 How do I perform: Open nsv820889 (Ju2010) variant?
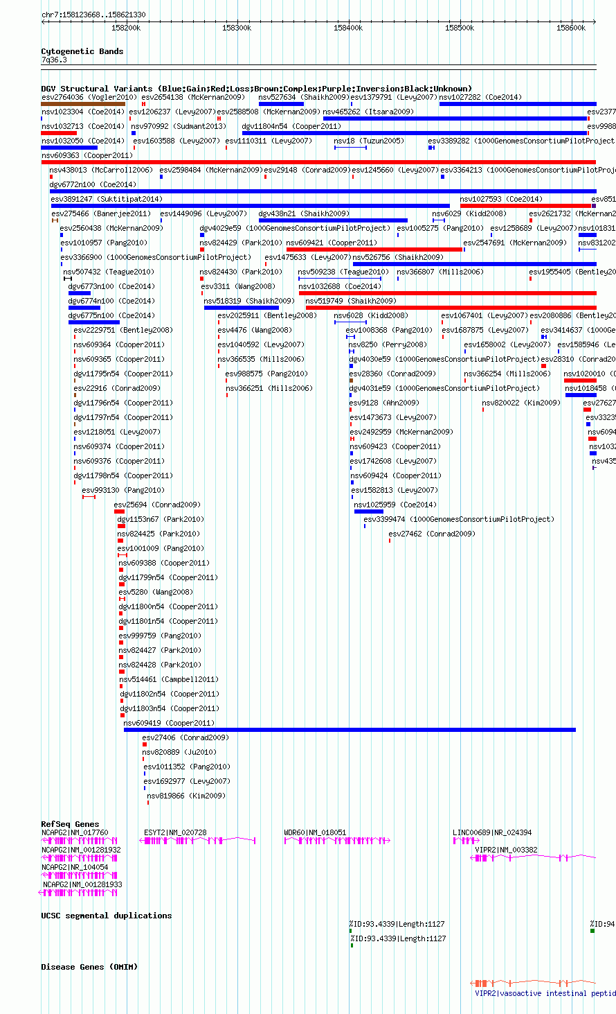179,752
